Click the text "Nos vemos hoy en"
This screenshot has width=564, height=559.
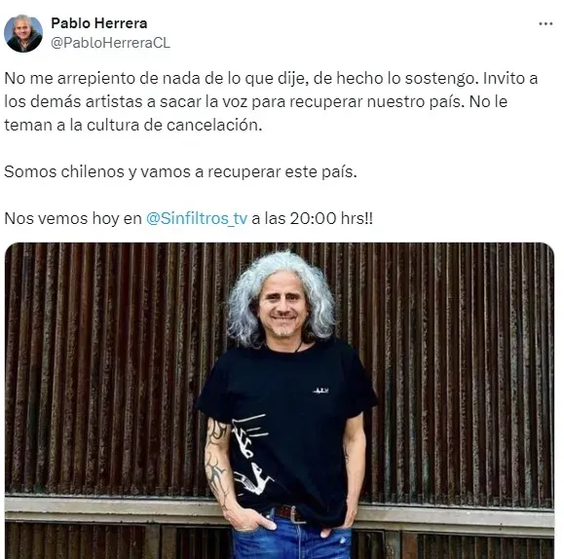pyautogui.click(x=73, y=219)
